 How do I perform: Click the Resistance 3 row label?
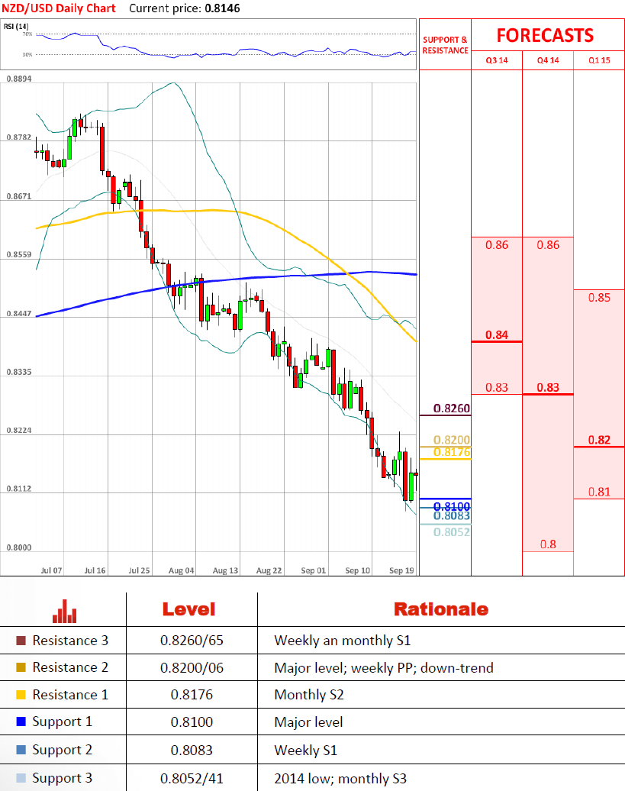tap(70, 641)
